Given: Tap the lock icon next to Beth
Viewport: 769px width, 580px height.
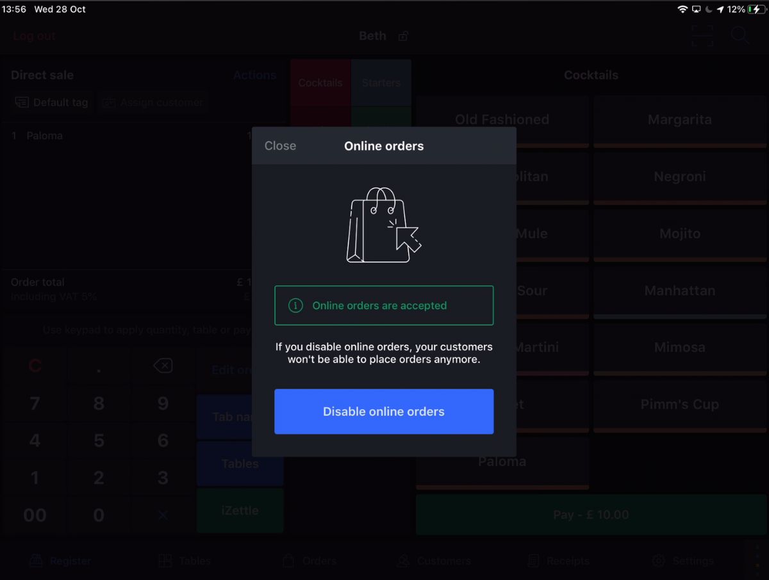Looking at the screenshot, I should click(x=402, y=36).
